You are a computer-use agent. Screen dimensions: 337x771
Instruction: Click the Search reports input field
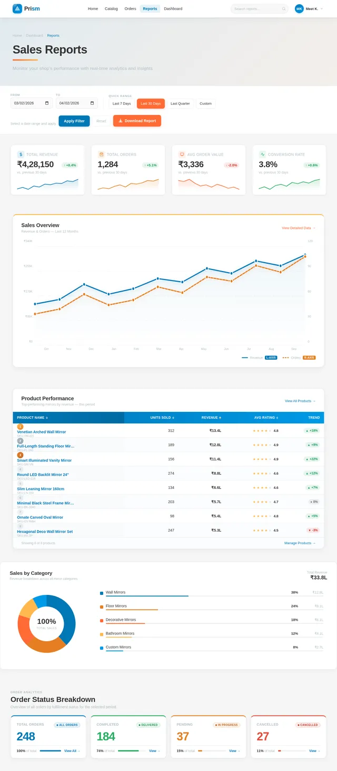tap(256, 9)
